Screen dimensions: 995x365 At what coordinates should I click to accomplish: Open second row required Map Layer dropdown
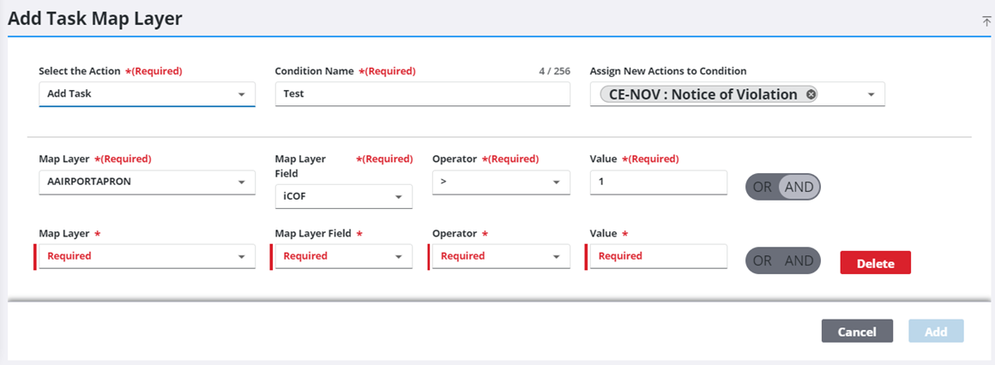147,256
